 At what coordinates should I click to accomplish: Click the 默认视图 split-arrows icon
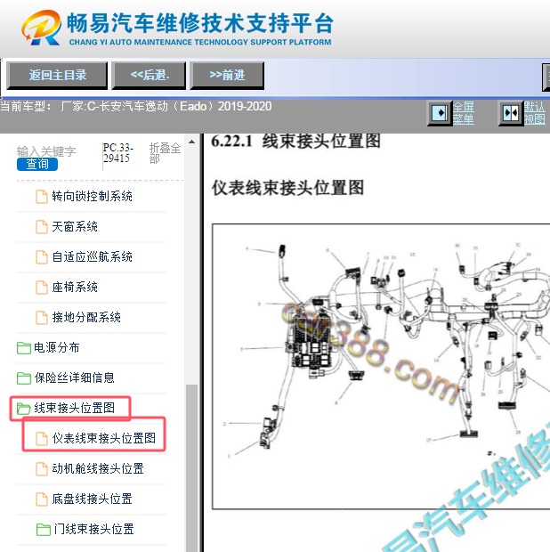pyautogui.click(x=510, y=113)
